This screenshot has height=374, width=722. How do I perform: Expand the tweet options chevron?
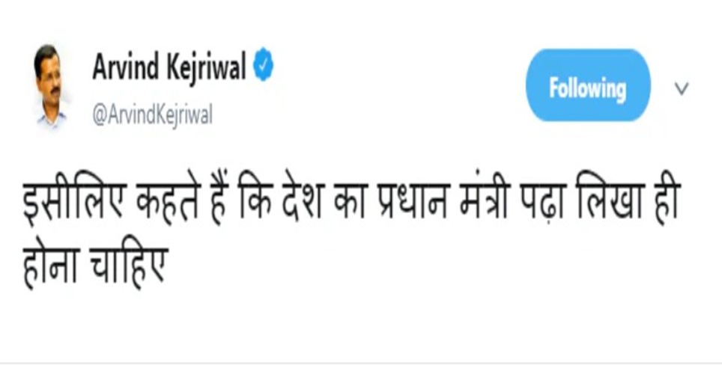682,88
